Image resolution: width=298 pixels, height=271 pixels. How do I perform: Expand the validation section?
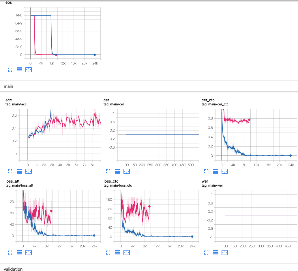tap(13, 269)
